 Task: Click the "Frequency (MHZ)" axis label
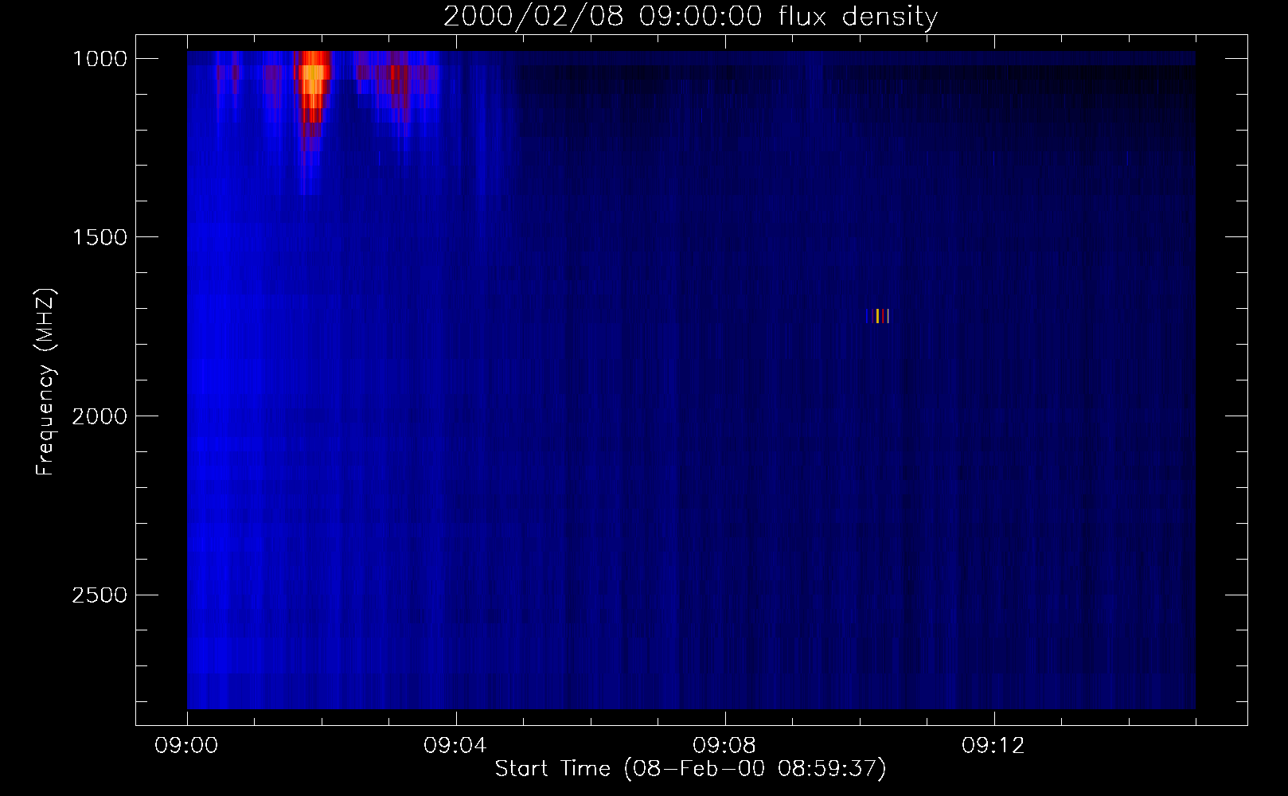[x=45, y=381]
